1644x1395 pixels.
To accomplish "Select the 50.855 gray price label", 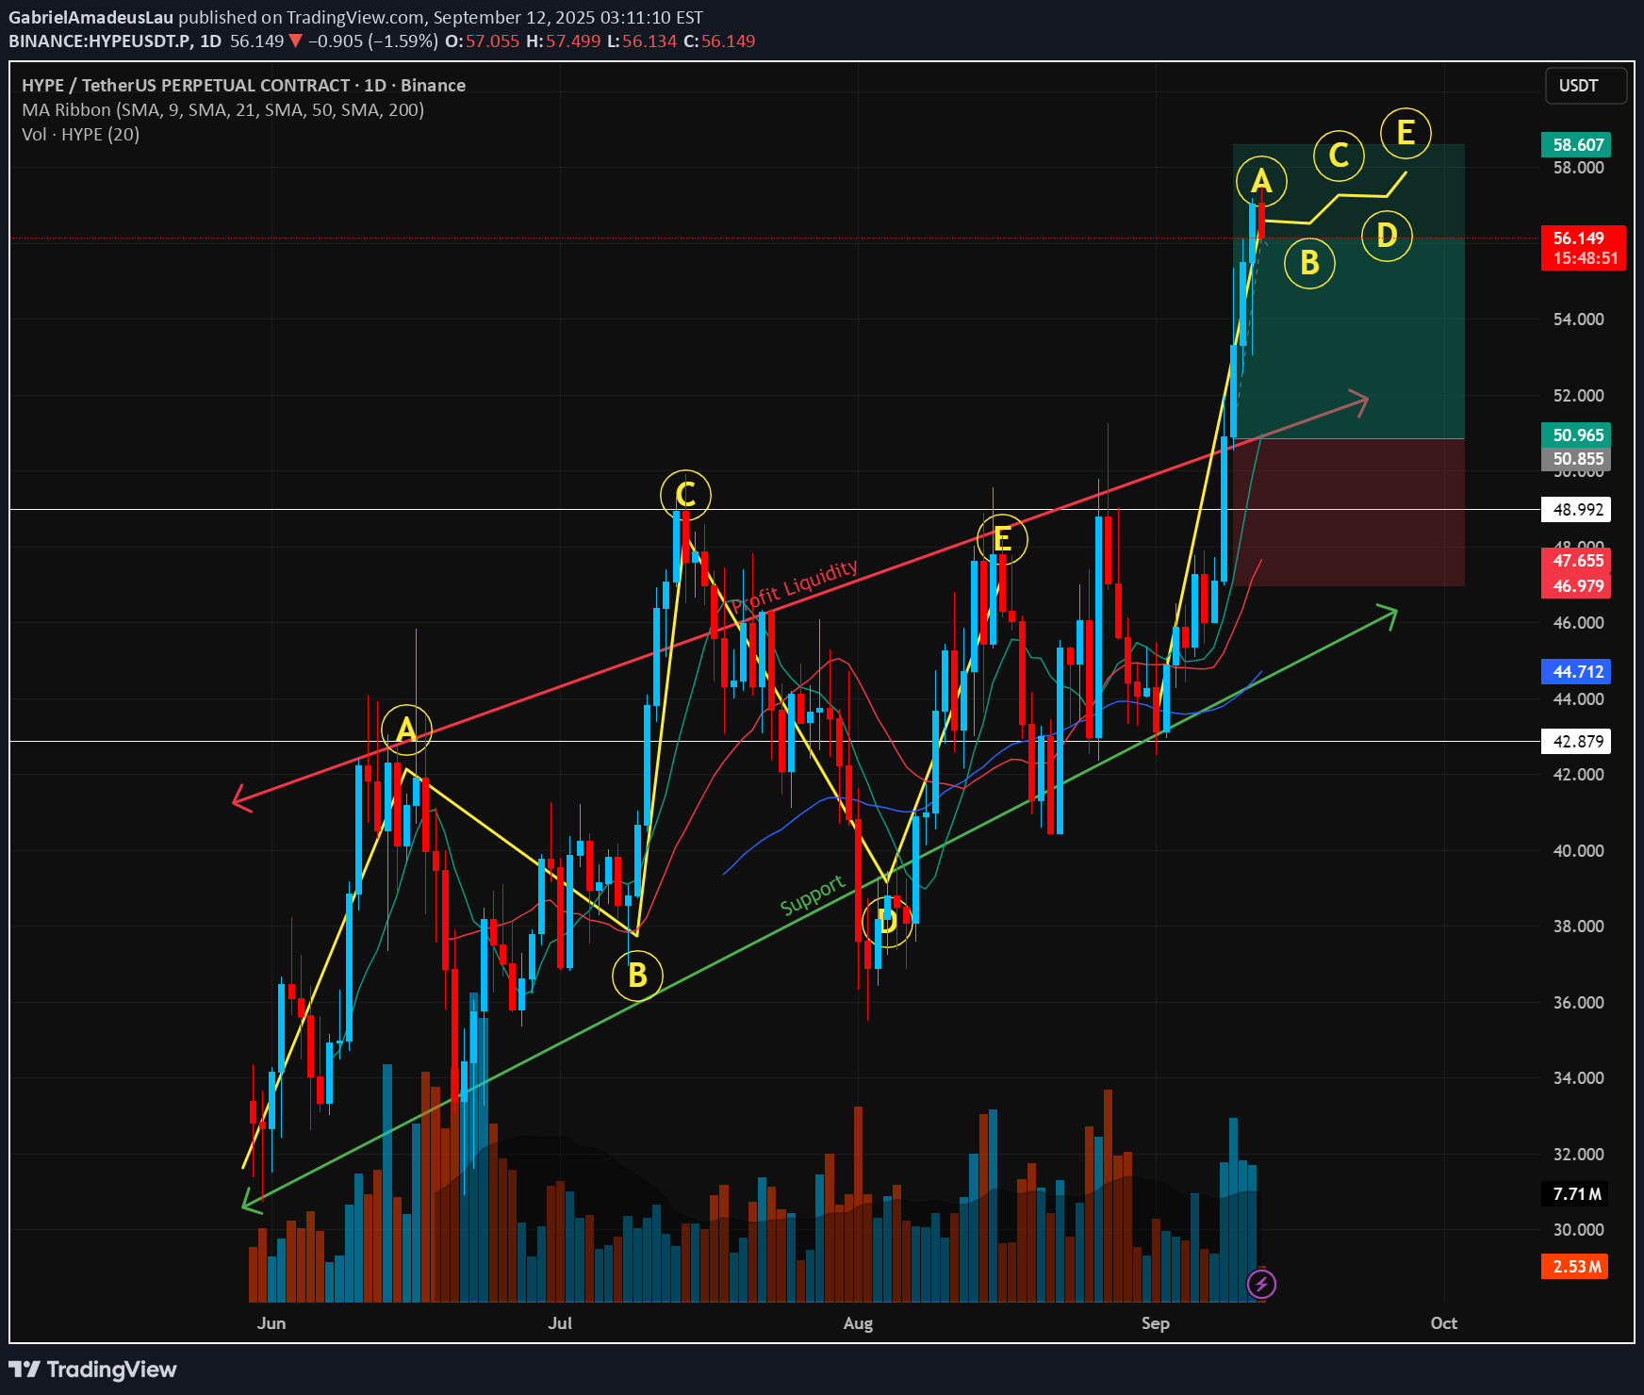I will coord(1576,459).
